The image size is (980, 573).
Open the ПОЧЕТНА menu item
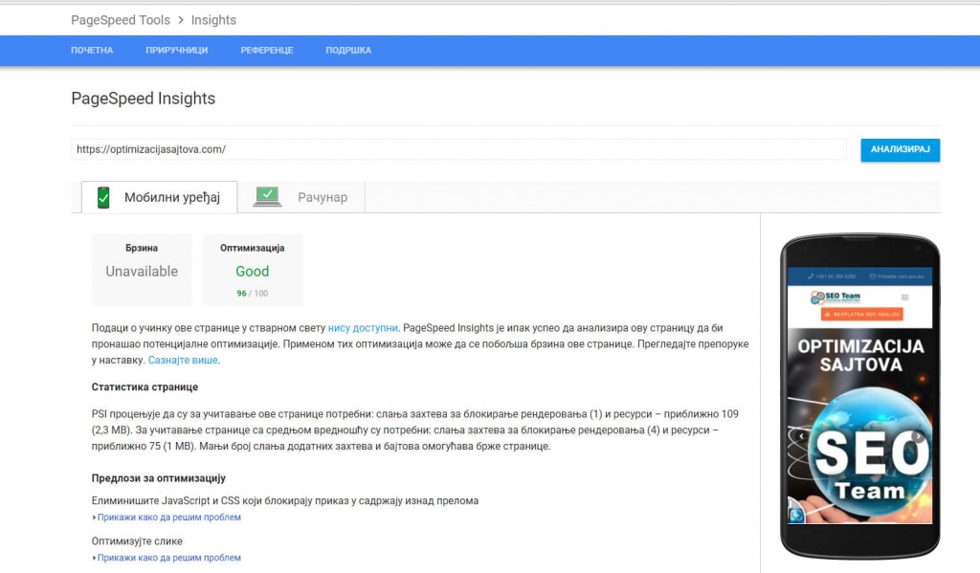pos(92,51)
